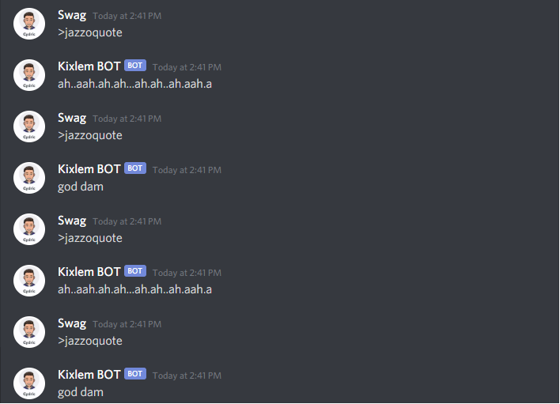Open Swag's avatar on the first message
This screenshot has width=560, height=404.
29,24
